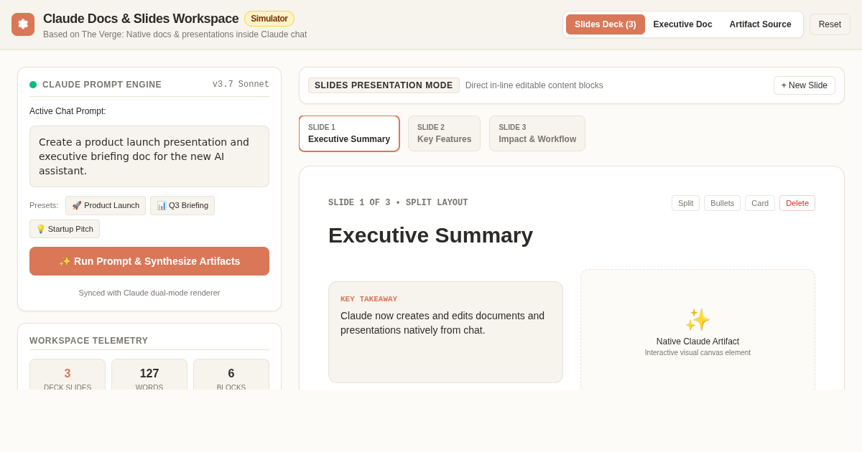This screenshot has height=452, width=862.
Task: Select Slide 2 Key Features tab
Action: point(445,133)
